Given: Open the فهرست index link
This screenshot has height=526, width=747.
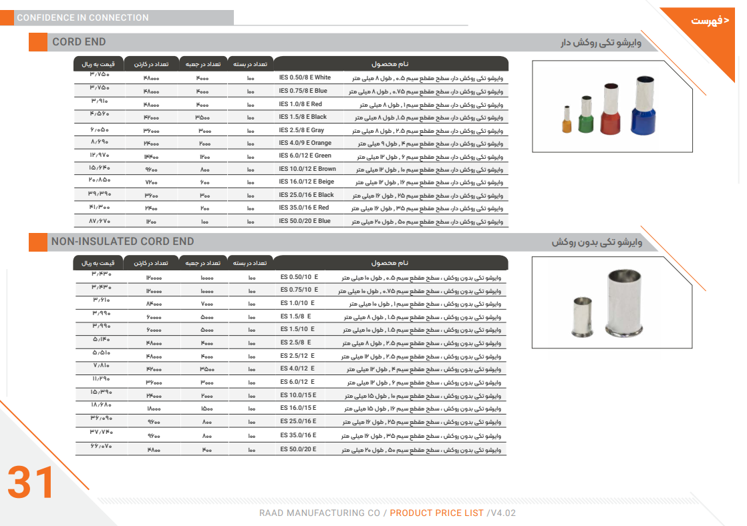Looking at the screenshot, I should 710,21.
